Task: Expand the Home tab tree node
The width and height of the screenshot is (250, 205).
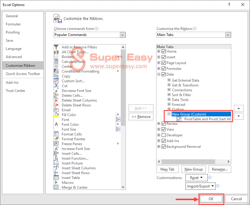Action: point(159,51)
